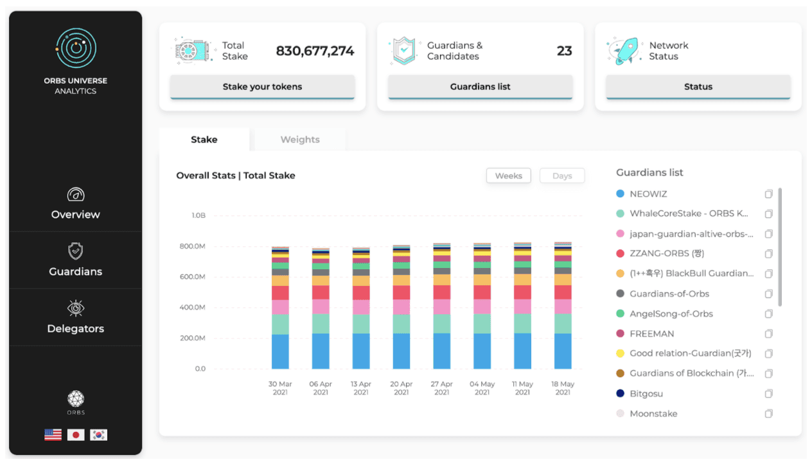This screenshot has width=812, height=464.
Task: Select NEOWIZ in Guardians list
Action: (648, 194)
